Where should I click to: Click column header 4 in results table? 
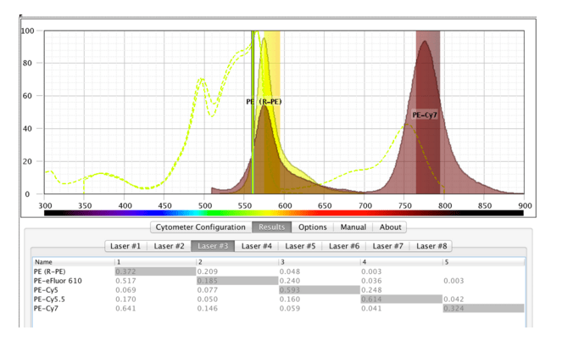(x=402, y=262)
